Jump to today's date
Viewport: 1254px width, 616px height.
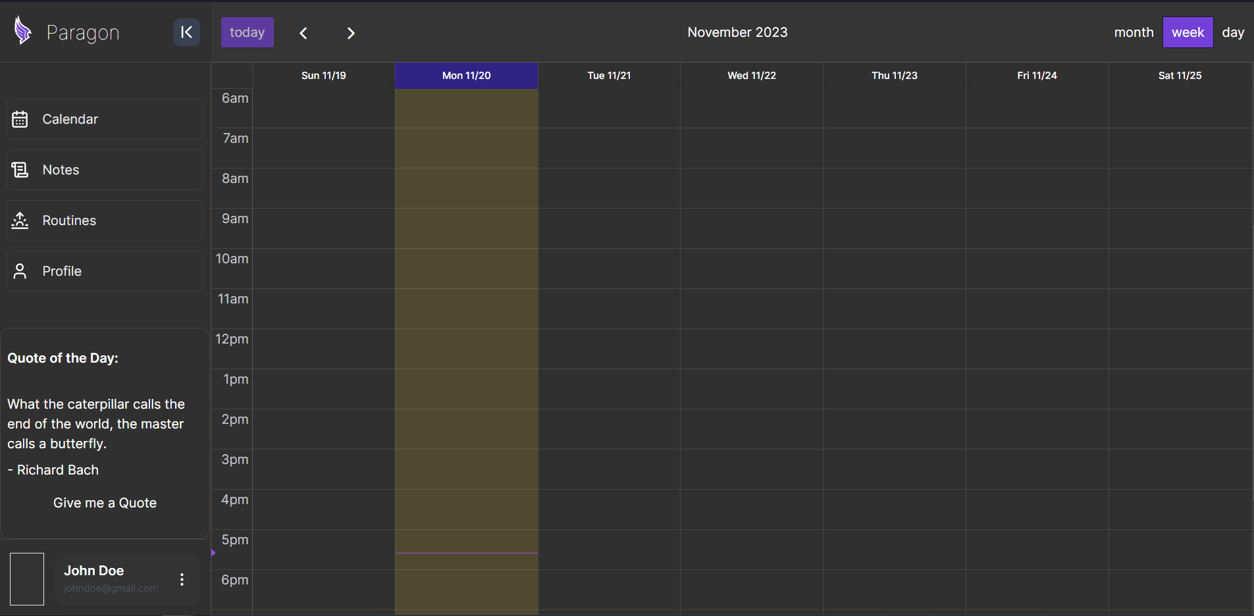(247, 32)
